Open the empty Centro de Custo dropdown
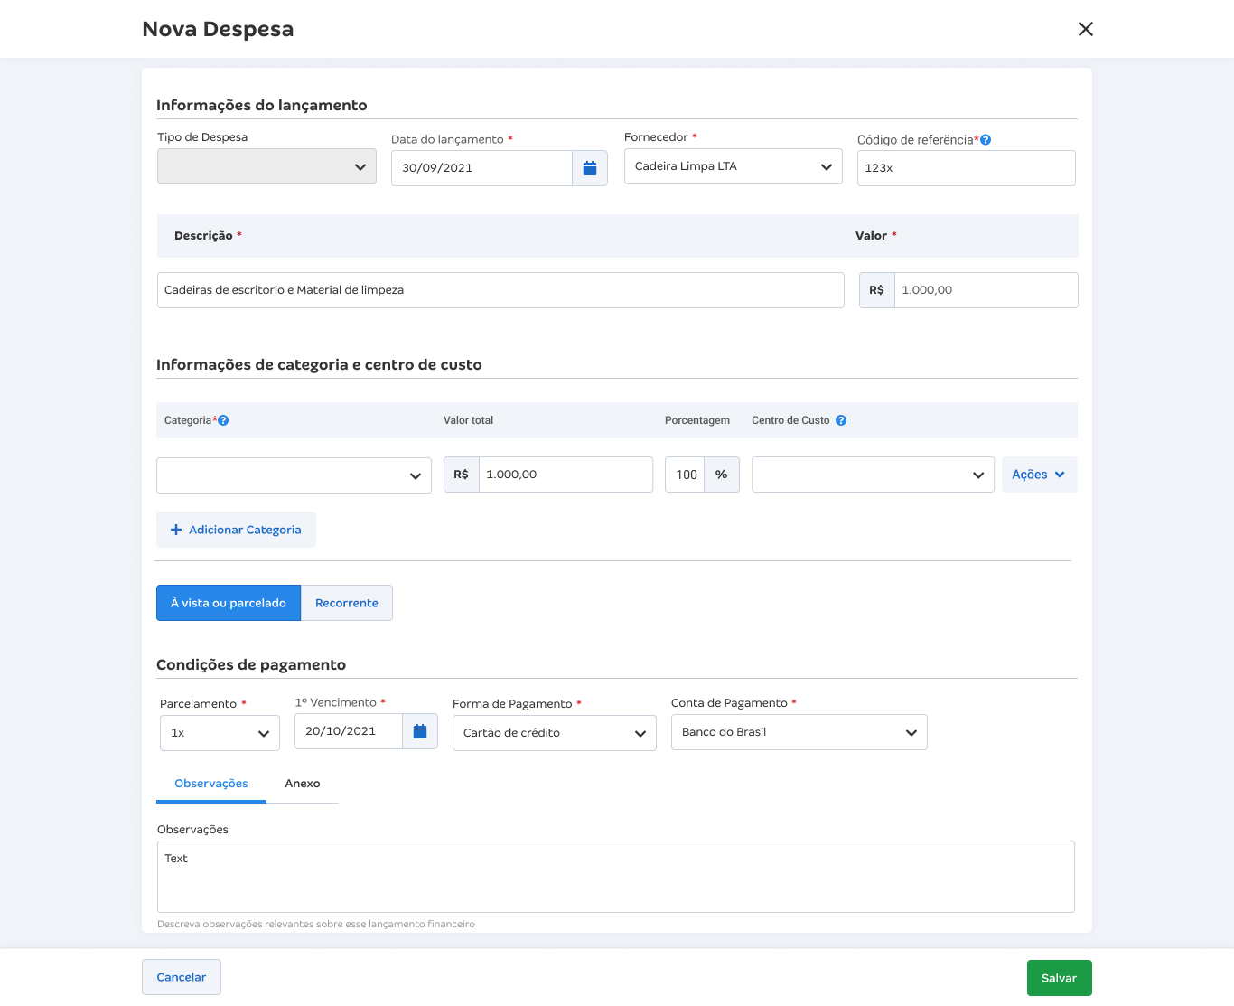Screen dimensions: 1234x1006 pos(873,475)
